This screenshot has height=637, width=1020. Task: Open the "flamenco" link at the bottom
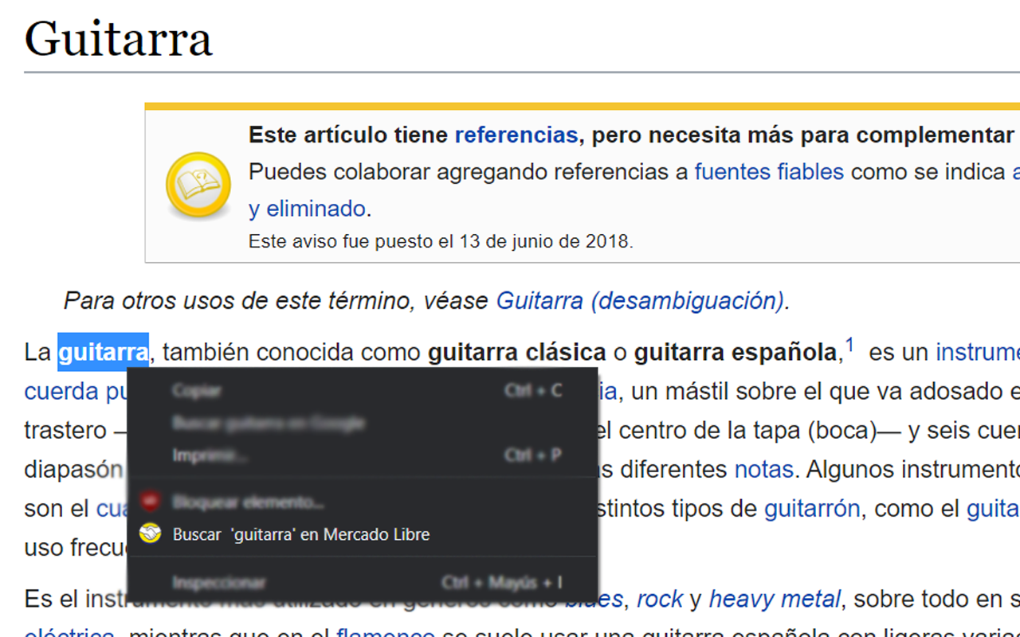386,634
